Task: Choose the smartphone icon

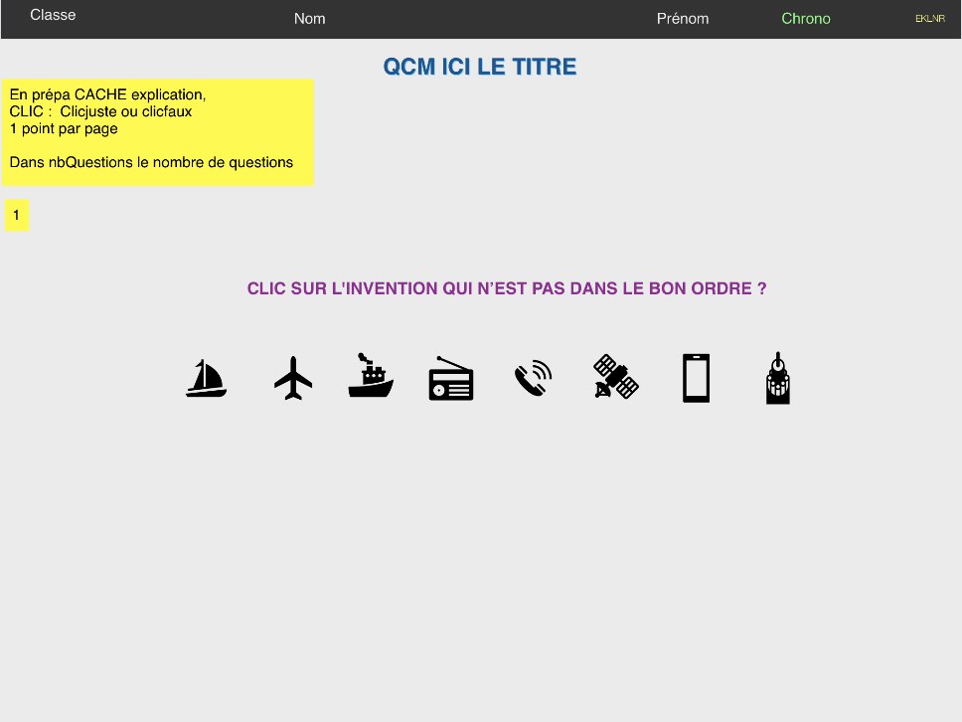Action: pos(697,378)
